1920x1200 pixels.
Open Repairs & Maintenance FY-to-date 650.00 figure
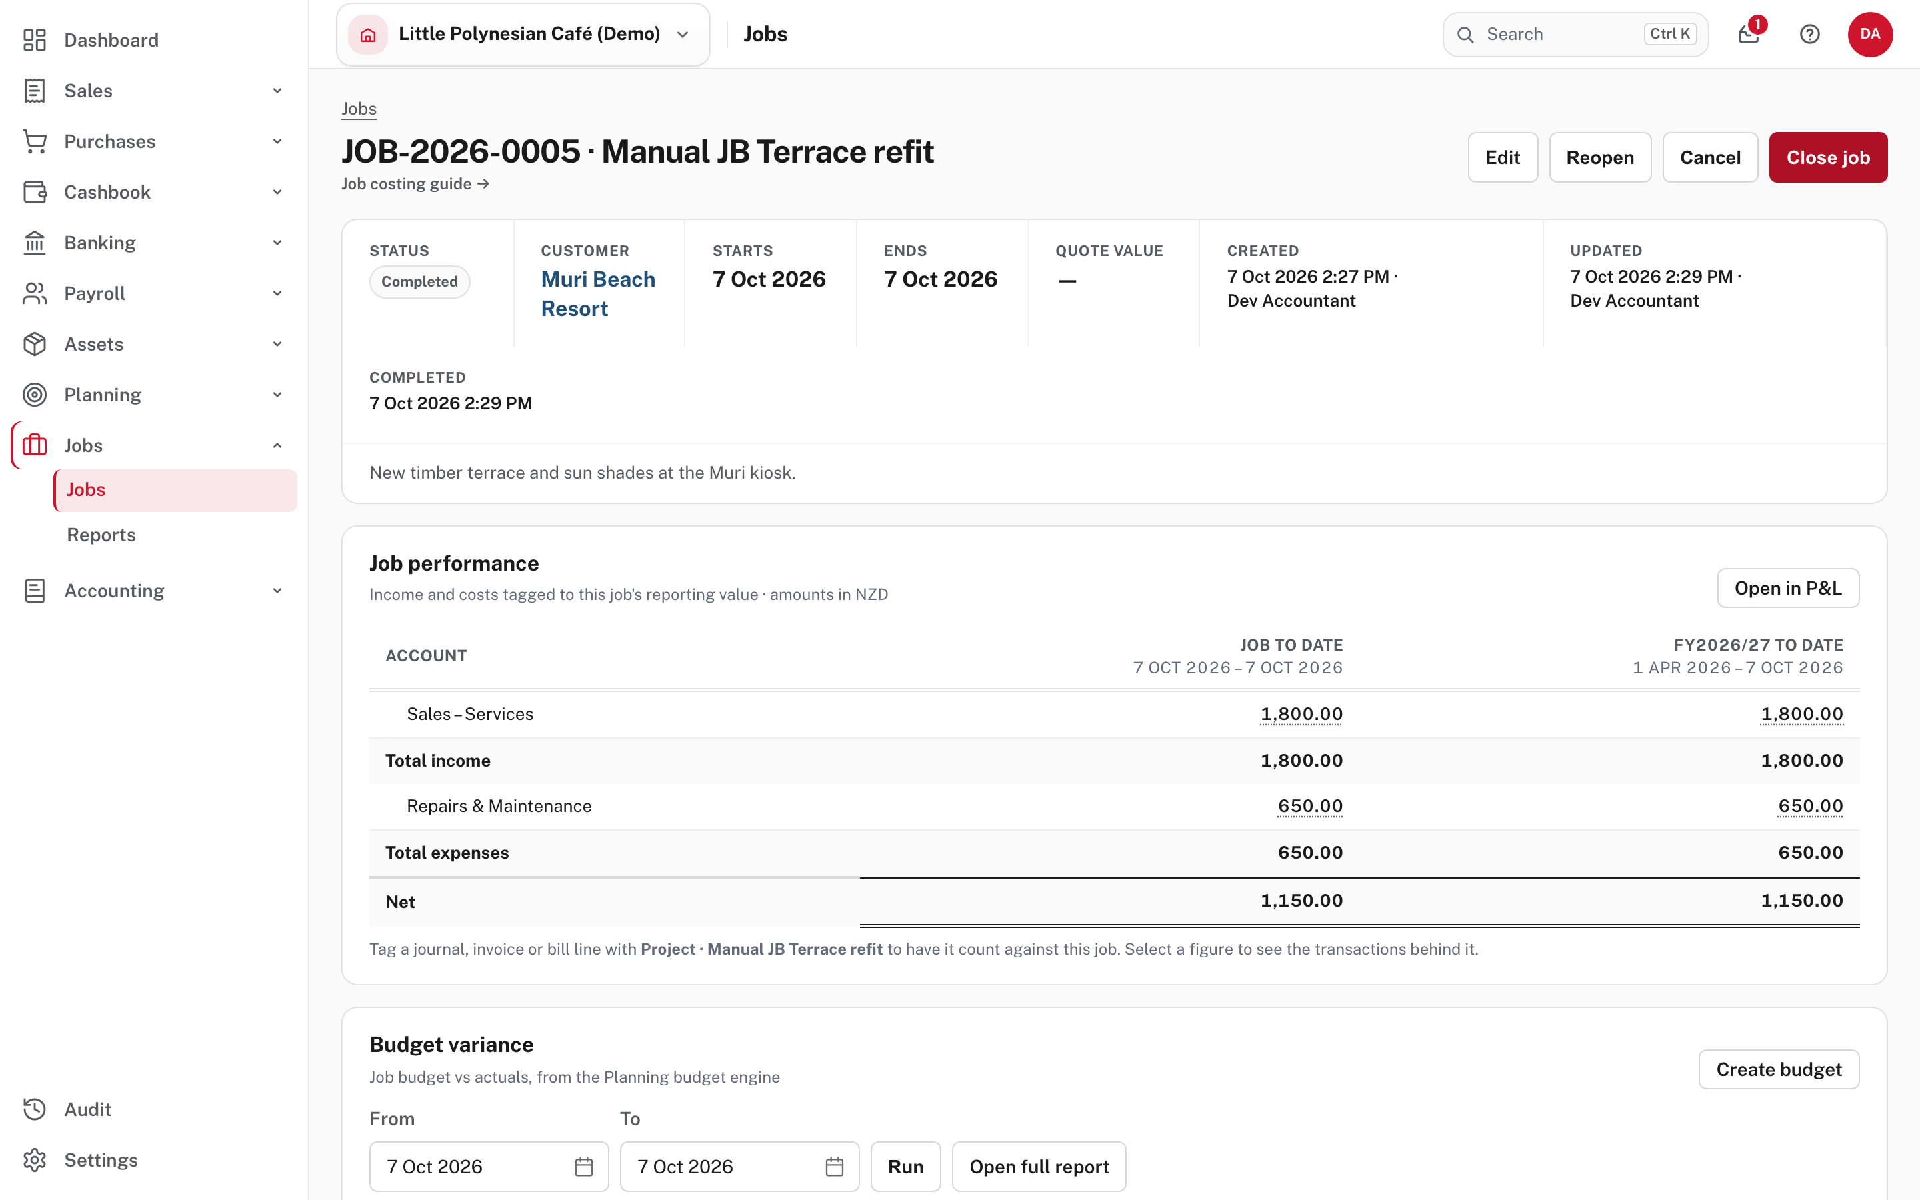(1811, 805)
